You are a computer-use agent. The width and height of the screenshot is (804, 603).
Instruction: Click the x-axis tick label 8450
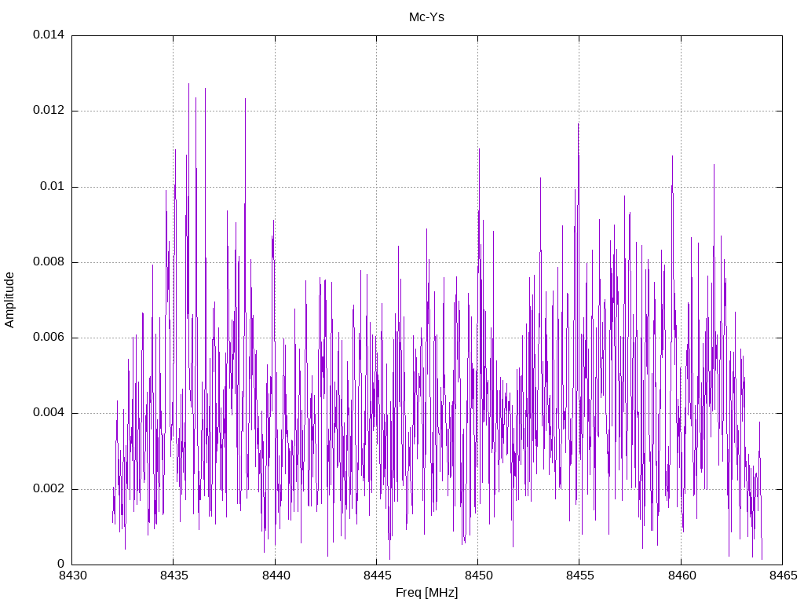[478, 576]
